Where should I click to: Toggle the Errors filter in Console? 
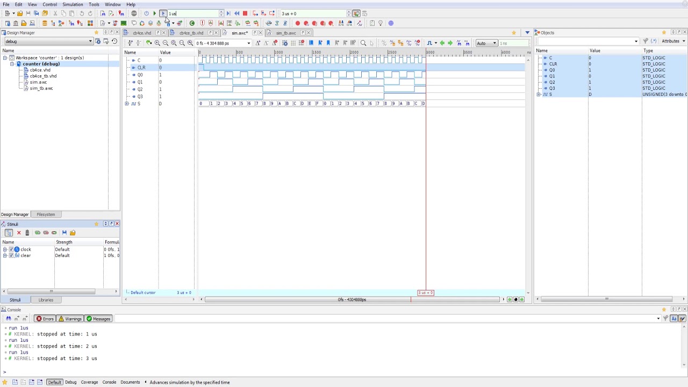pos(45,319)
